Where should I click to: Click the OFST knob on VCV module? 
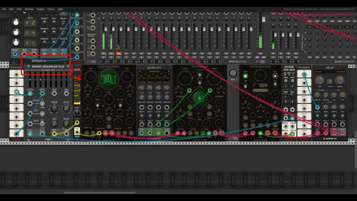pos(77,113)
